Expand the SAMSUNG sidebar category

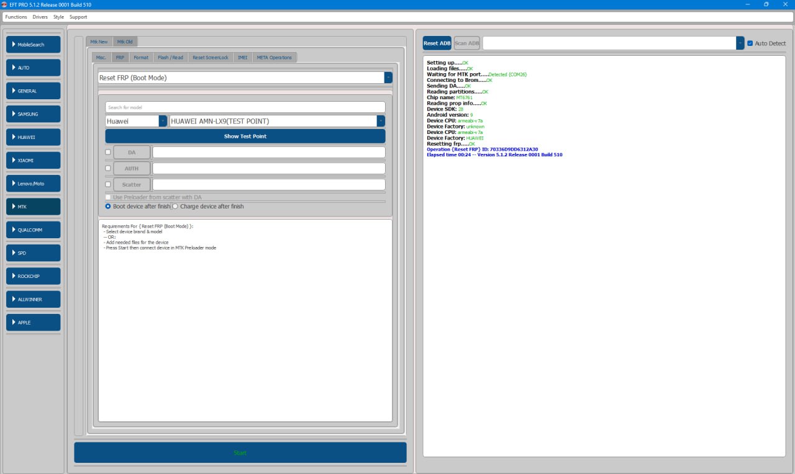[x=34, y=114]
